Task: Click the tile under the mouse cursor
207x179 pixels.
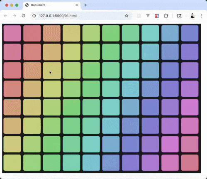Action: (52, 71)
